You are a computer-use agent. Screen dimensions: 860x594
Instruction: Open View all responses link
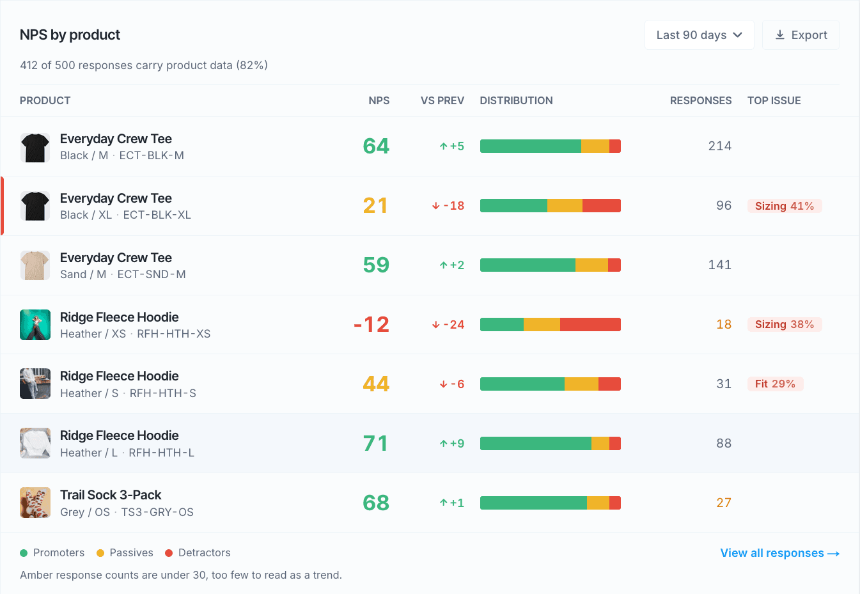coord(779,553)
